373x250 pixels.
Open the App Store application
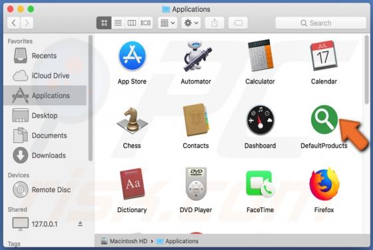pos(132,57)
